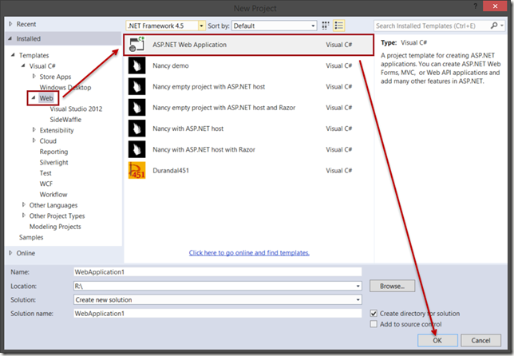Screen dimensions: 514x356
Task: Click the Browse... button
Action: point(392,286)
